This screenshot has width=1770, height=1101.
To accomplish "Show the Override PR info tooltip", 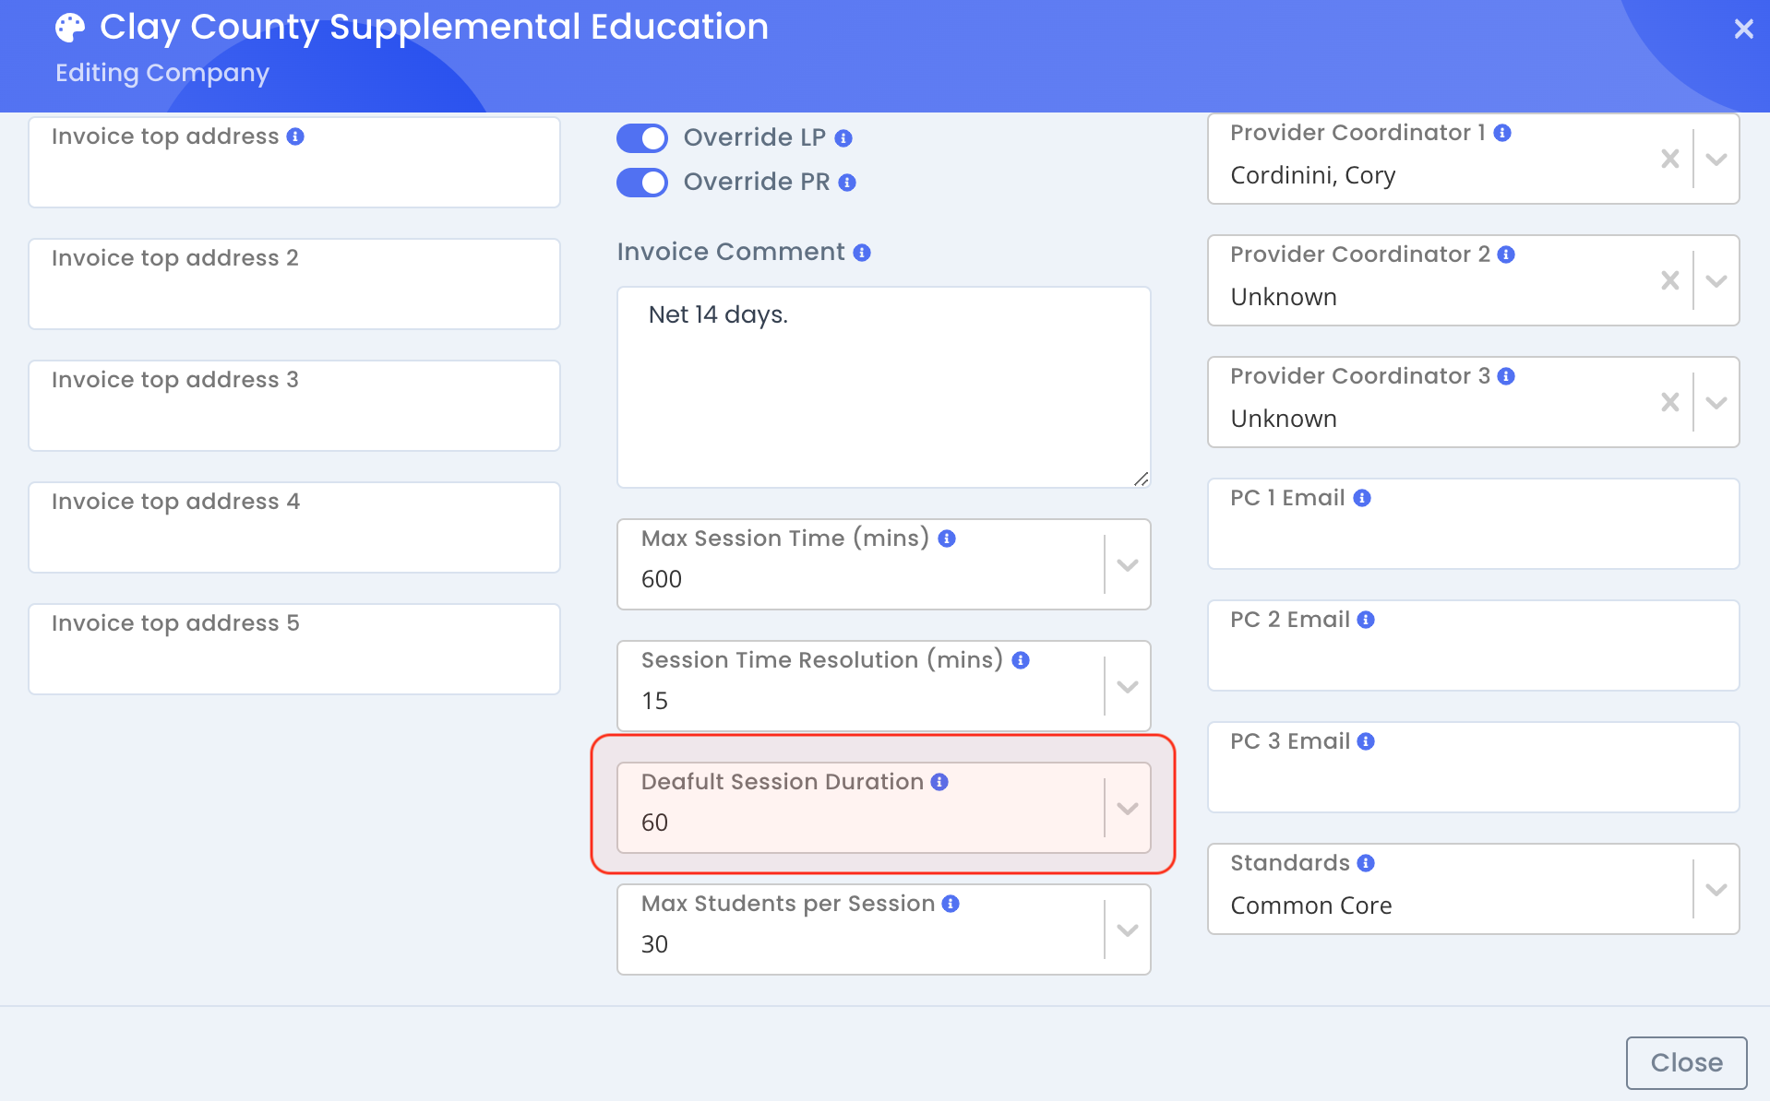I will 847,183.
